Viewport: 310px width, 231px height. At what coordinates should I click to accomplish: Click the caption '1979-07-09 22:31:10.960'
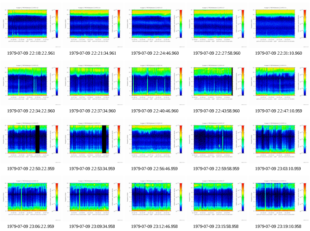(x=279, y=53)
